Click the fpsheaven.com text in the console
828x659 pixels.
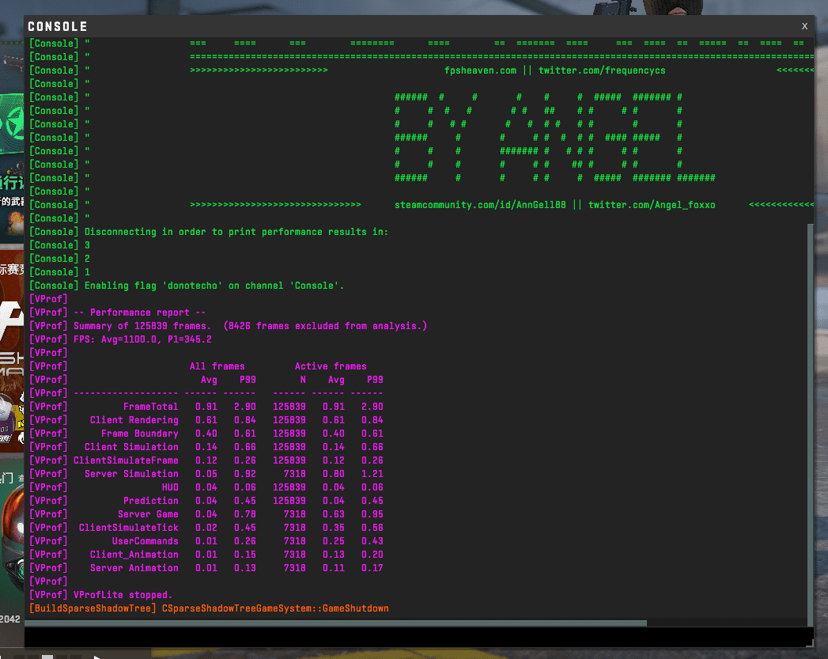(x=480, y=70)
